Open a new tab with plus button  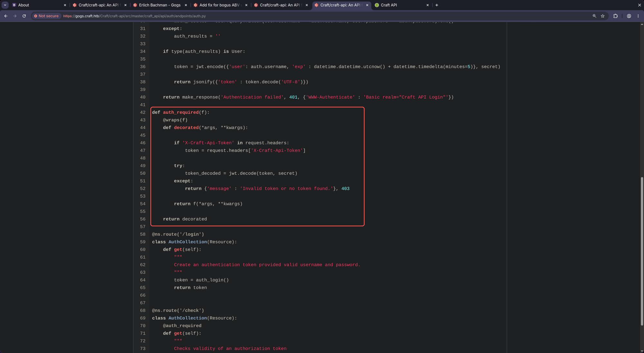pos(437,5)
